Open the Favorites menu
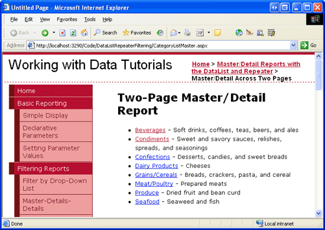Viewport: 325px width, 230px height. coord(67,20)
